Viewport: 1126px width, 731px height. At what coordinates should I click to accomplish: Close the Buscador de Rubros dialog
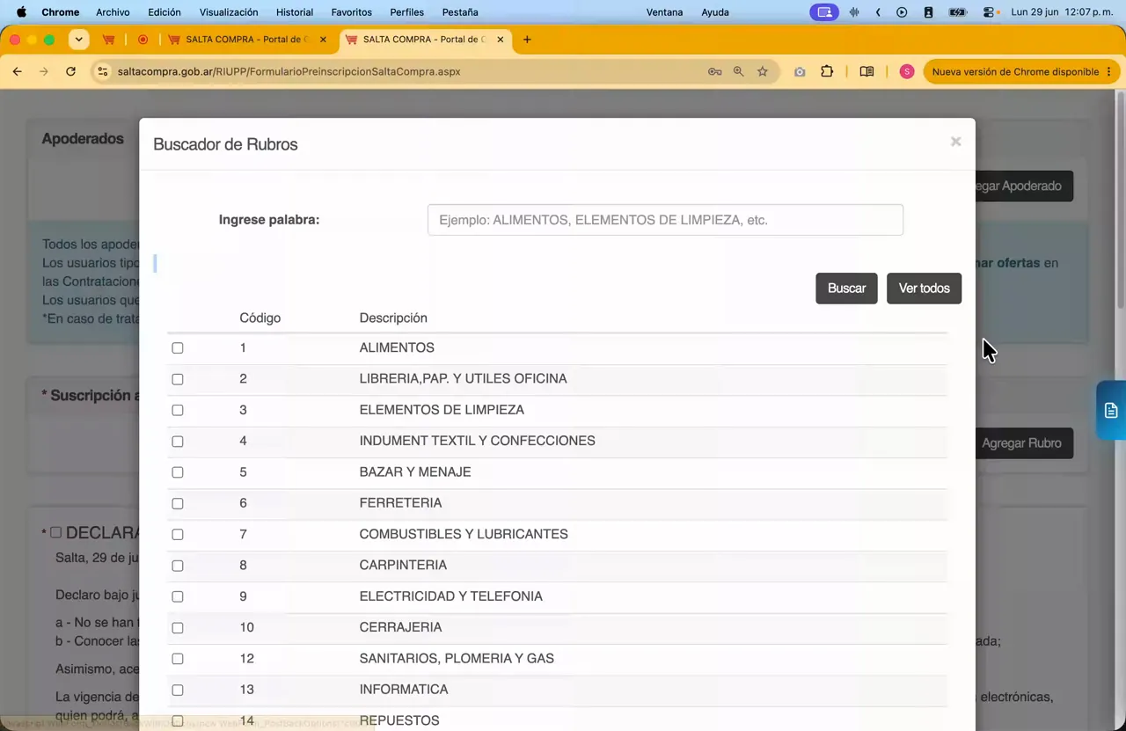[955, 142]
